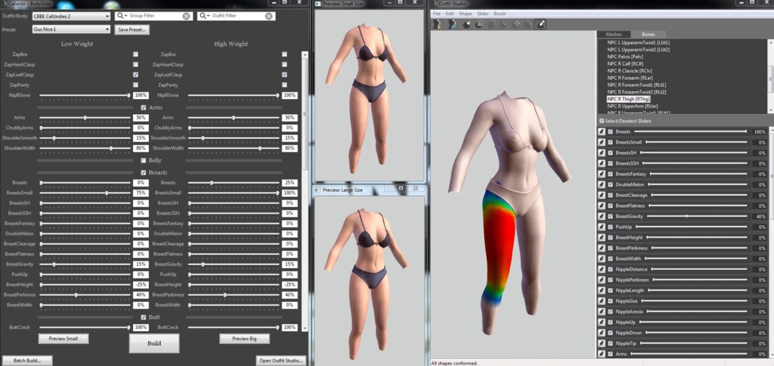Screen dimensions: 774x366
Task: Enable the Low Weight ZapHeartClasp checkbox
Action: click(x=135, y=65)
